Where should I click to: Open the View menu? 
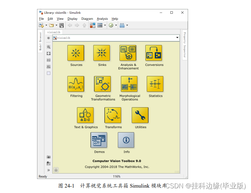(60, 19)
